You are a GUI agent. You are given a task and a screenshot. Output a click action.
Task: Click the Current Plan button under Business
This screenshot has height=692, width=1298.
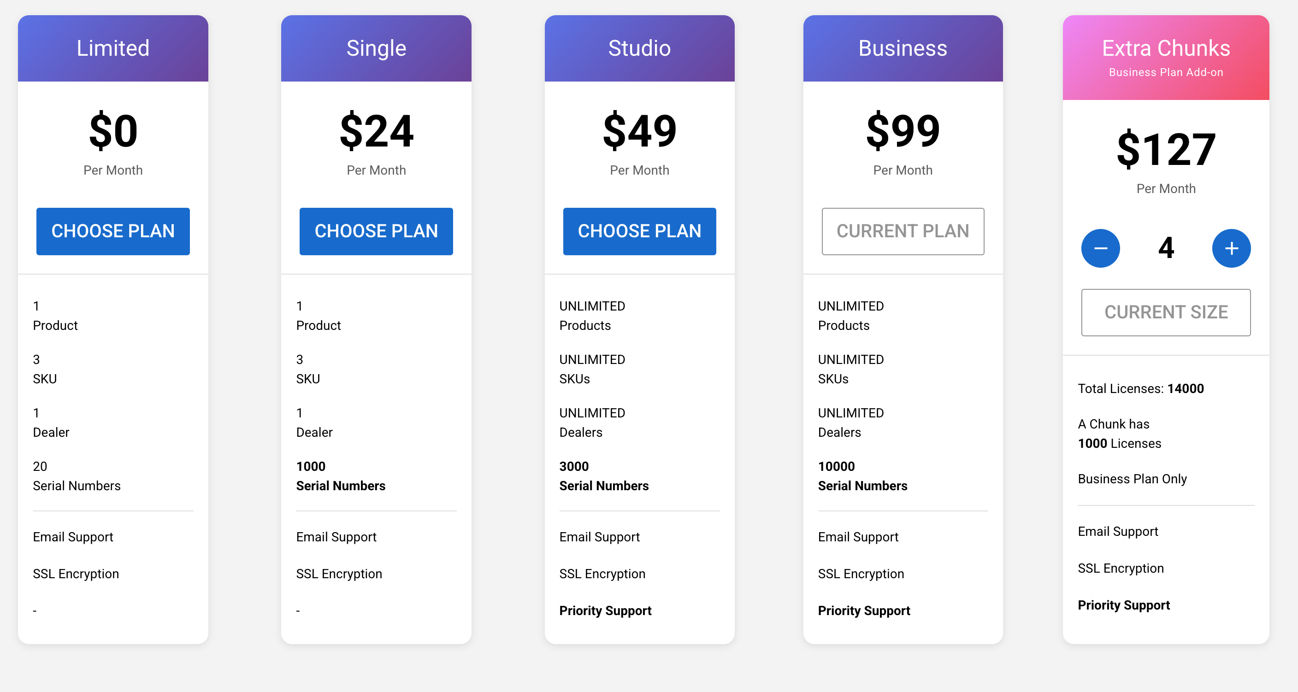(x=903, y=231)
